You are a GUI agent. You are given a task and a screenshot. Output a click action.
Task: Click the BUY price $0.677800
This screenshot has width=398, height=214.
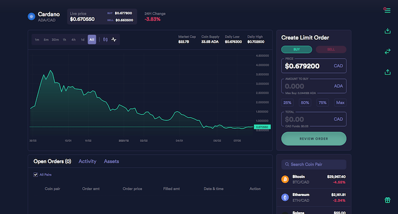123,13
